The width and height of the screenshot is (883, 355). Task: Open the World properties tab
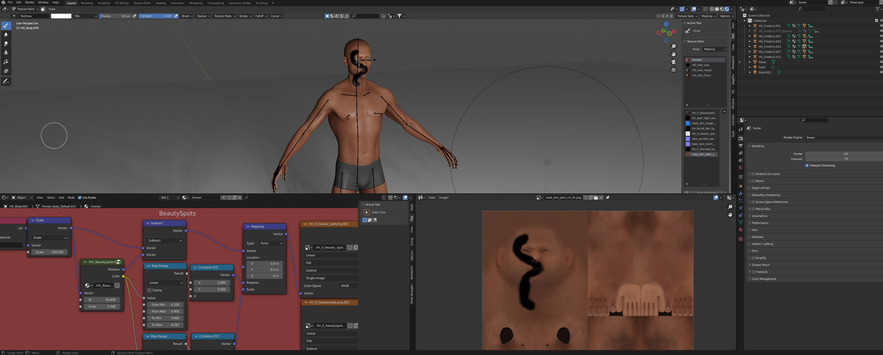coord(741,168)
